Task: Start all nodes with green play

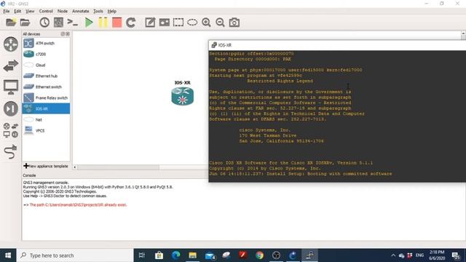Action: [89, 23]
